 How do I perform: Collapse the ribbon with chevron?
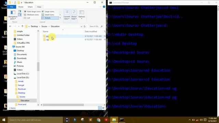click(x=100, y=7)
